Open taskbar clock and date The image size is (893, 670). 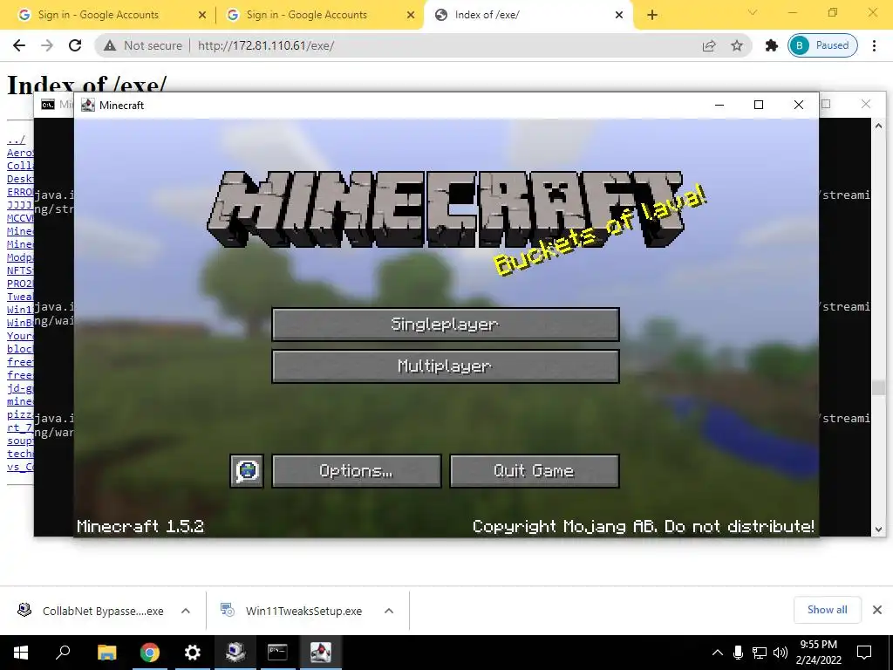coord(818,653)
